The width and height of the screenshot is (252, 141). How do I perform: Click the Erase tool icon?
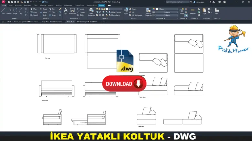[60, 9]
